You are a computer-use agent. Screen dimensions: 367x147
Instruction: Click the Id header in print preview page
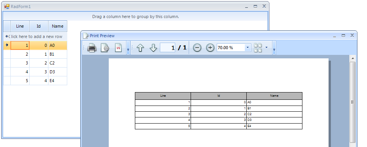point(219,96)
